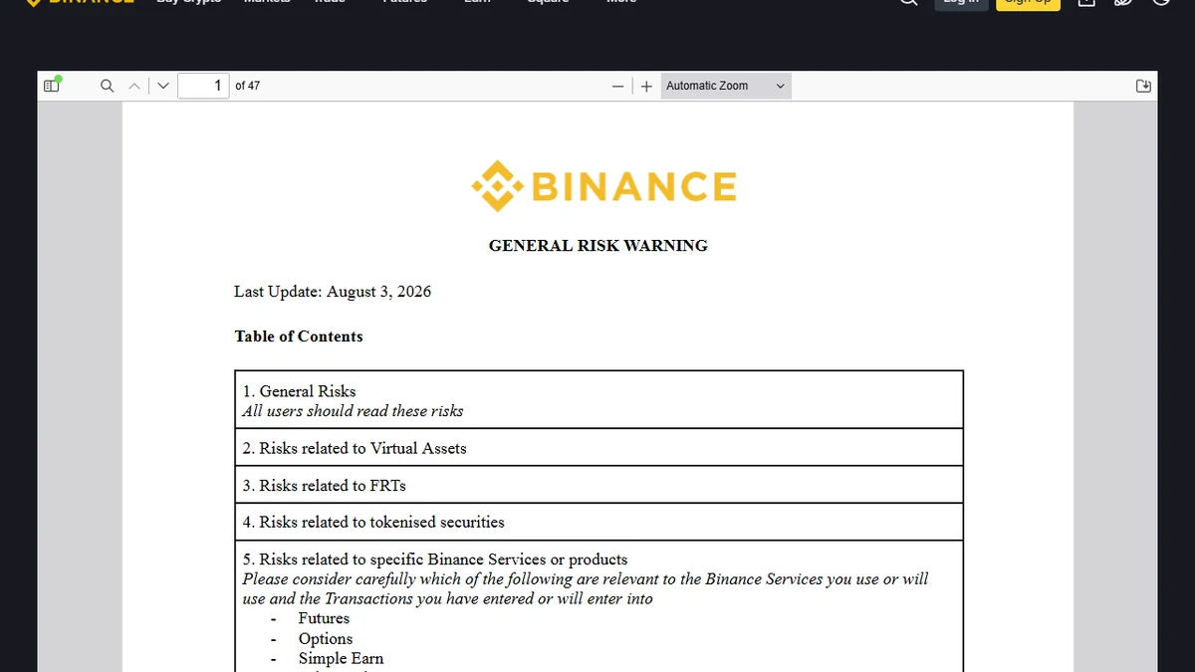Click the PDF download icon

click(1144, 86)
